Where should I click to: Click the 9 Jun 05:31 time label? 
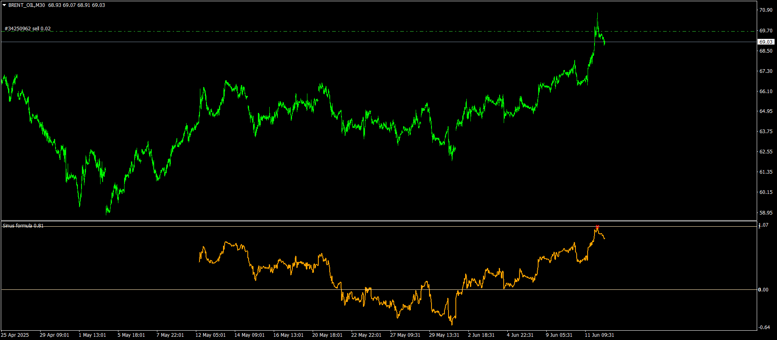[x=559, y=335]
